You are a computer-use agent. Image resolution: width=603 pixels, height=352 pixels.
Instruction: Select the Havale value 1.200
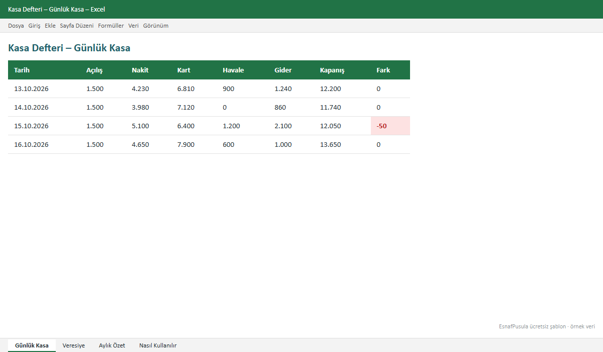click(x=243, y=126)
